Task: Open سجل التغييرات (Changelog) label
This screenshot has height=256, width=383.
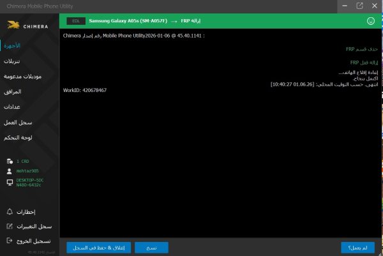Action: pyautogui.click(x=34, y=227)
